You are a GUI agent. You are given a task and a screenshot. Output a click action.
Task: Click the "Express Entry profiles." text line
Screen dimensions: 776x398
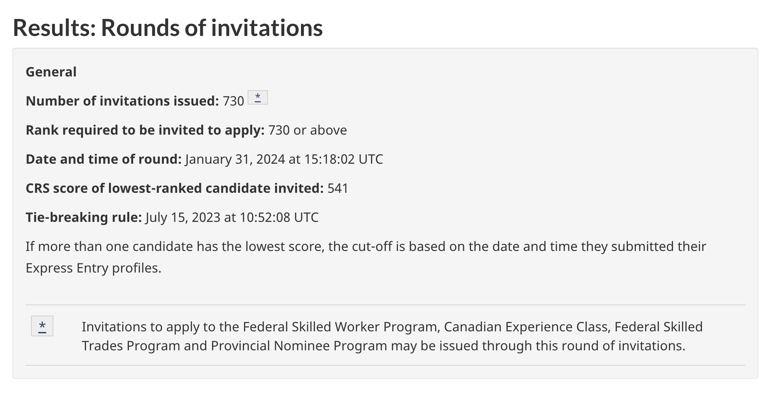point(94,268)
